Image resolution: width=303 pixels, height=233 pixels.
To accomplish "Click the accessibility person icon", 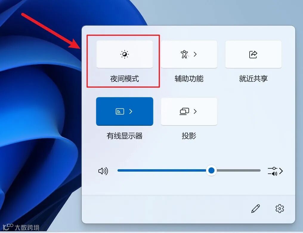I will (x=184, y=54).
